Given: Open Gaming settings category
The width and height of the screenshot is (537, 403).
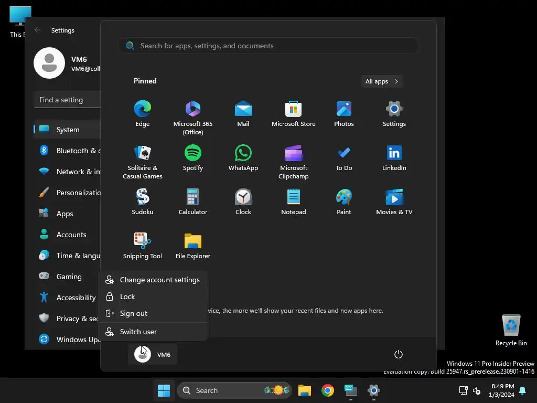Looking at the screenshot, I should (67, 276).
